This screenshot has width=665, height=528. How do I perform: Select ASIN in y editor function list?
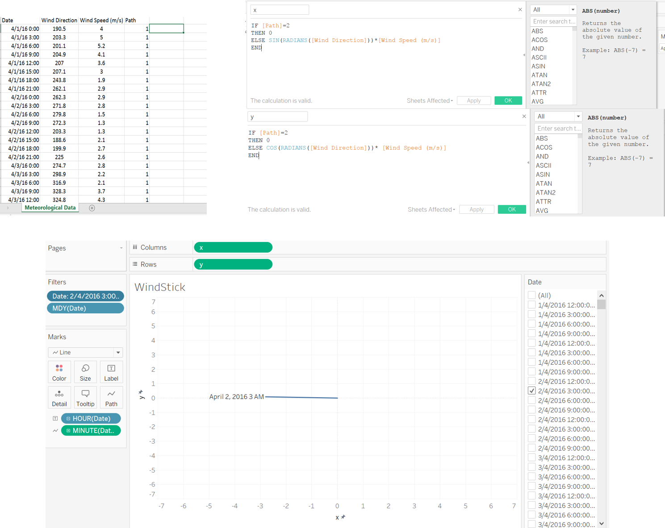tap(543, 175)
